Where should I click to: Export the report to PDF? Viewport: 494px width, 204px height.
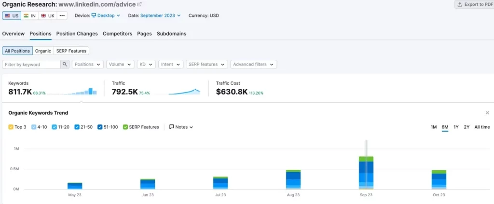click(x=475, y=4)
